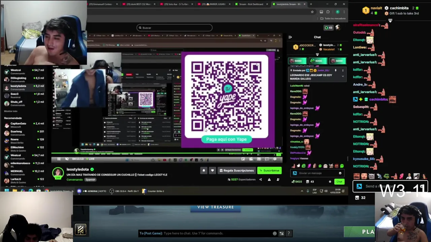This screenshot has width=431, height=242.
Task: Click the third 5000 goal bar
Action: click(x=338, y=61)
